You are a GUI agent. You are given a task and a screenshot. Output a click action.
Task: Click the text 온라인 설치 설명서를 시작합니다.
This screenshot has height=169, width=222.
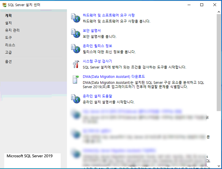coord(109,102)
